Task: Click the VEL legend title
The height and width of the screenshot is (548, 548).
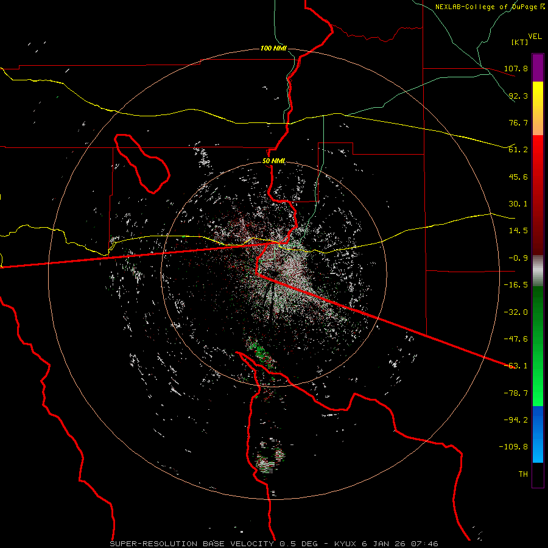Action: (535, 37)
